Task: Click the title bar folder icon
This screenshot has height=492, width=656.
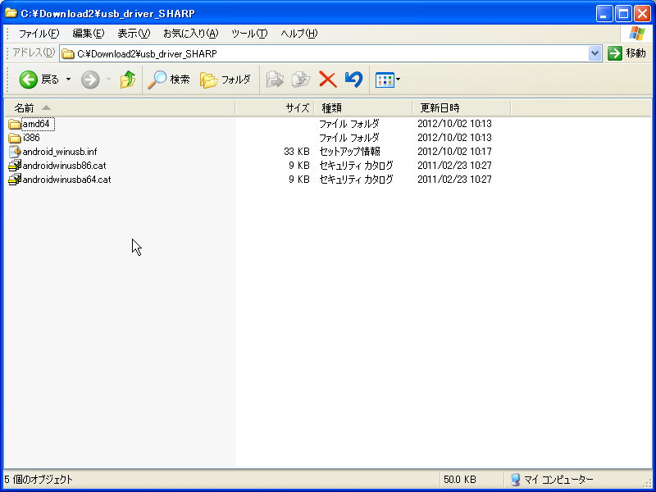Action: click(11, 13)
